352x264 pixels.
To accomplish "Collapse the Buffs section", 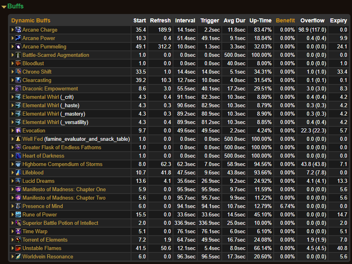I will pos(4,7).
